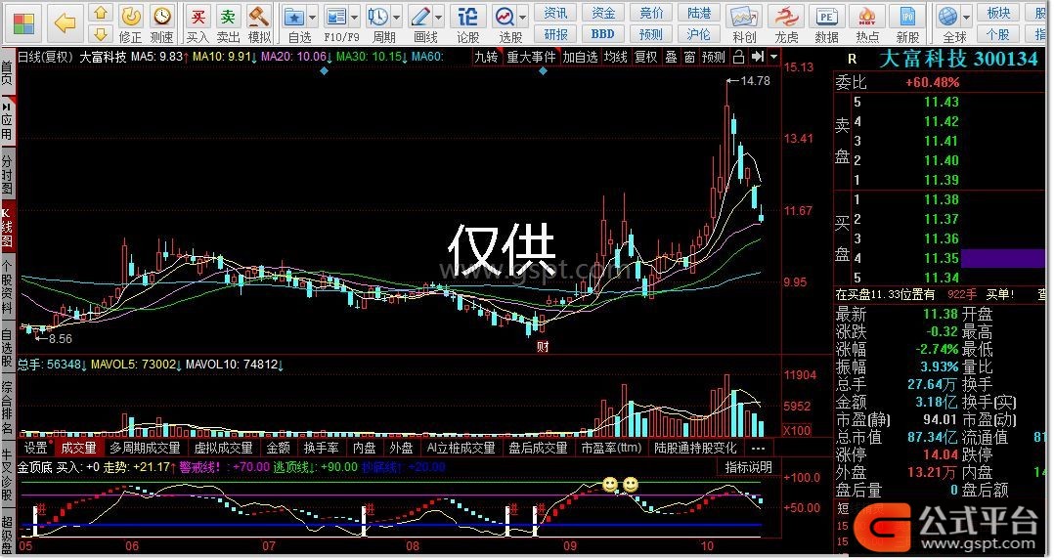1054x560 pixels.
Task: Switch to 成交量 volume indicator tab
Action: (x=78, y=448)
